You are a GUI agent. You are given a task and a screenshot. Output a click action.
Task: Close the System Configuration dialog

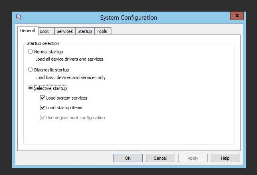point(237,16)
